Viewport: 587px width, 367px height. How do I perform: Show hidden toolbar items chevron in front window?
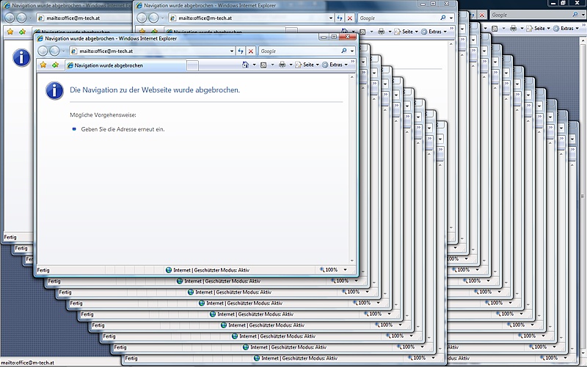353,62
